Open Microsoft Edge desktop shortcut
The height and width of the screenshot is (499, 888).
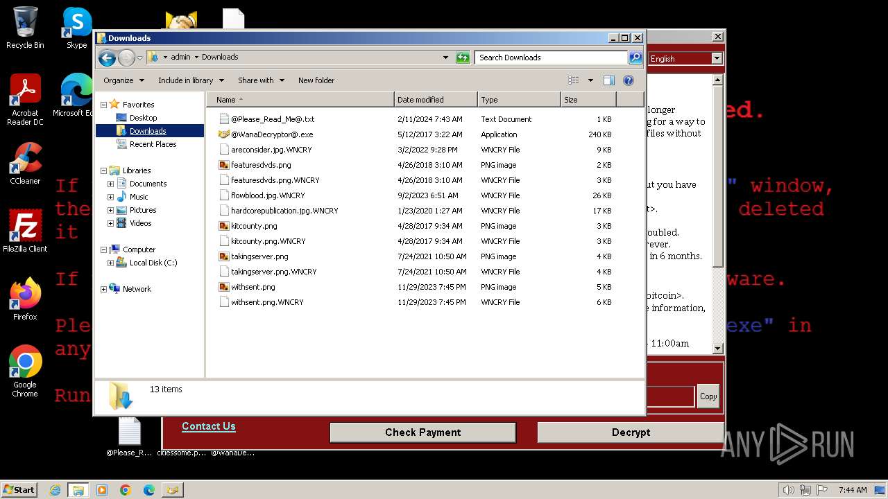74,96
